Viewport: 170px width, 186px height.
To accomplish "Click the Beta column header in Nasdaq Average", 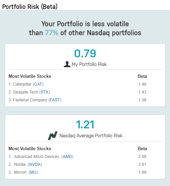I will [x=142, y=149].
